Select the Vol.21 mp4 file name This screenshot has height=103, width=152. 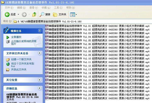tap(99, 98)
